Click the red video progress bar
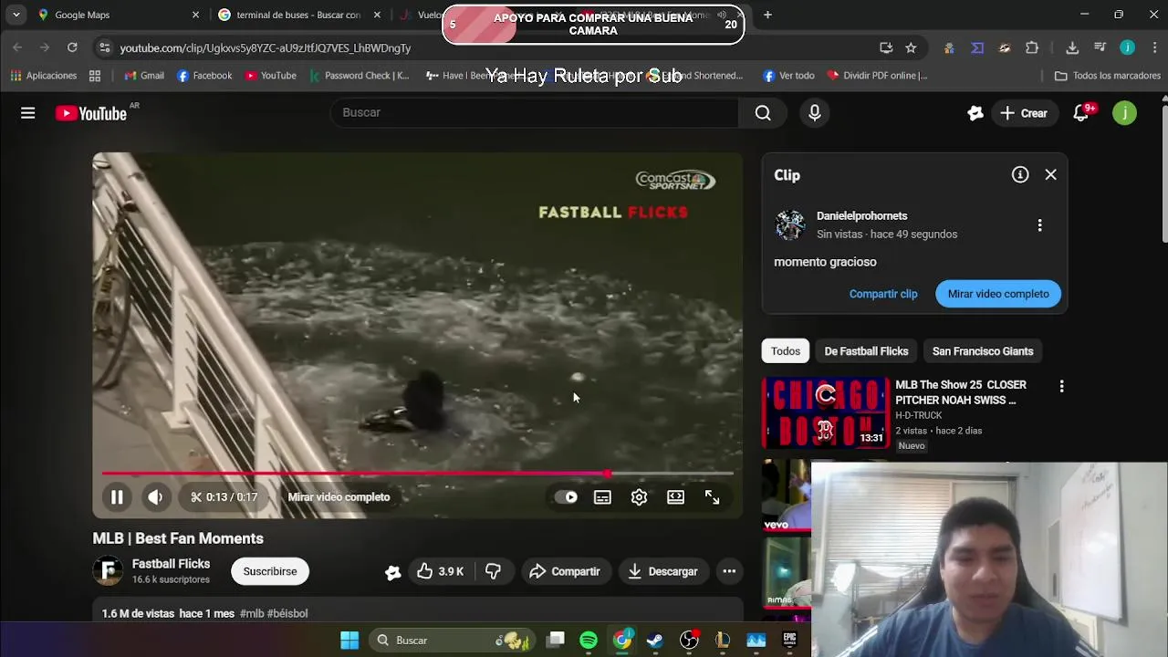This screenshot has width=1168, height=657. pos(418,474)
